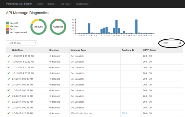Click the Outbound donut chart
This screenshot has width=185, height=117.
coord(58,27)
